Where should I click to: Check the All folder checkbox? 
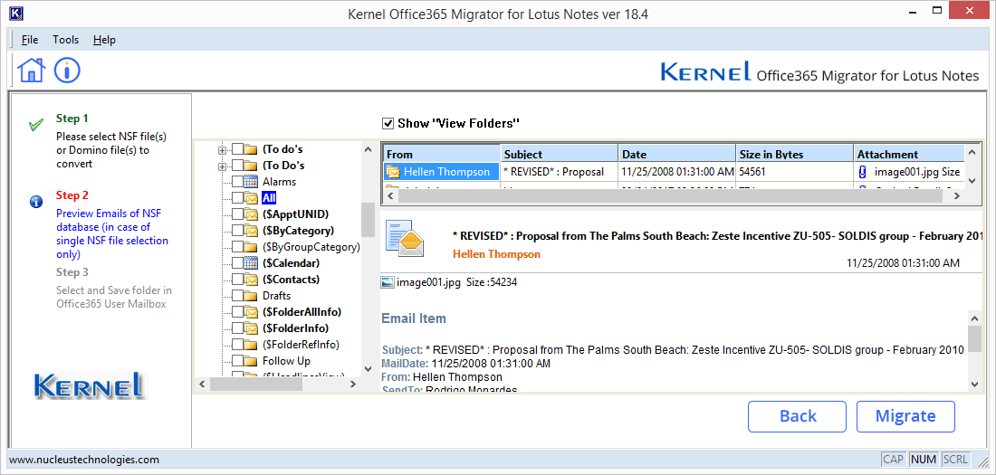click(237, 197)
